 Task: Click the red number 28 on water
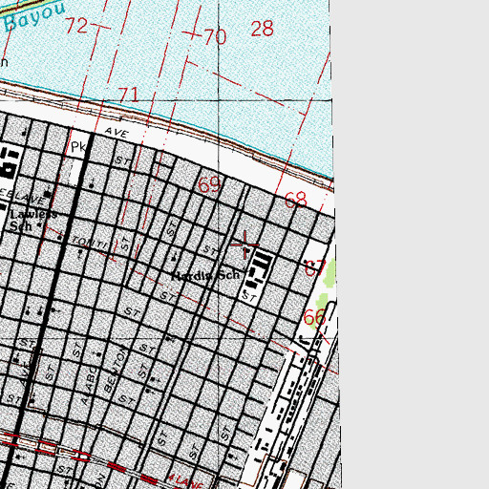point(263,29)
